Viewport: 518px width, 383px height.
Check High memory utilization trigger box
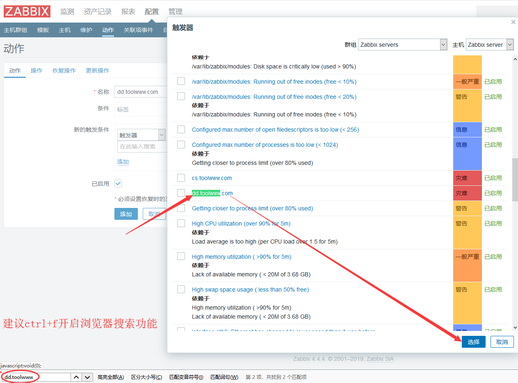tap(181, 256)
